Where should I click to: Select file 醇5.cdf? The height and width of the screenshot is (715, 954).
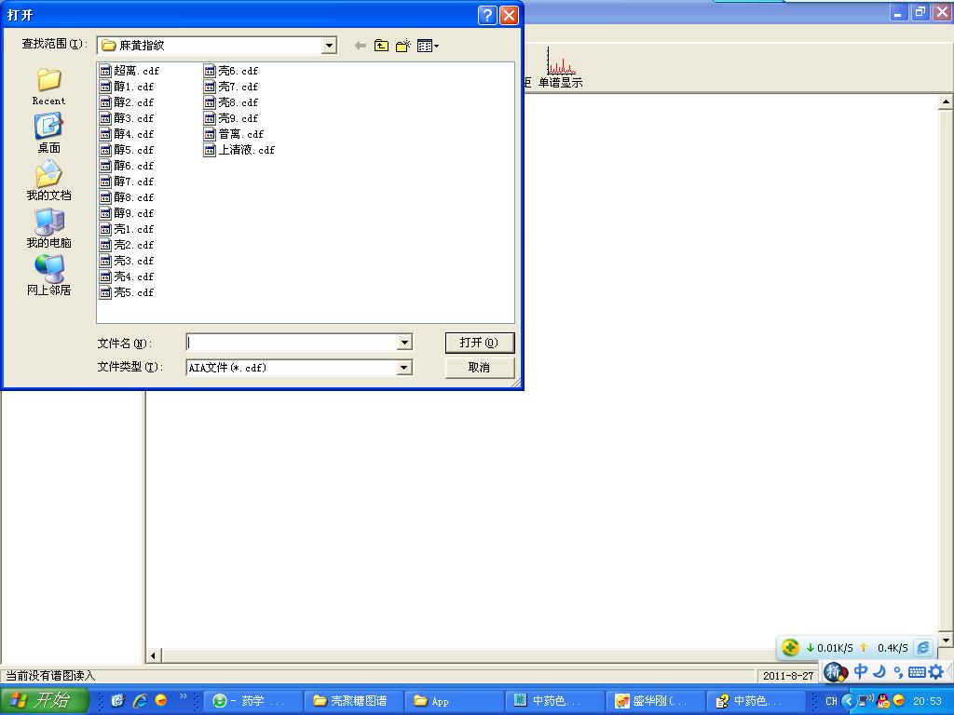[x=127, y=150]
